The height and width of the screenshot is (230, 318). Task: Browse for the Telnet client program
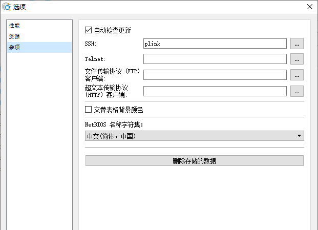tap(296, 59)
